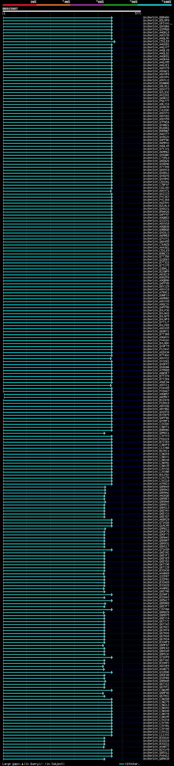The height and width of the screenshot is (766, 174).
Task: Select hit label UniRef100_A6BM29
Action: tap(156, 520)
